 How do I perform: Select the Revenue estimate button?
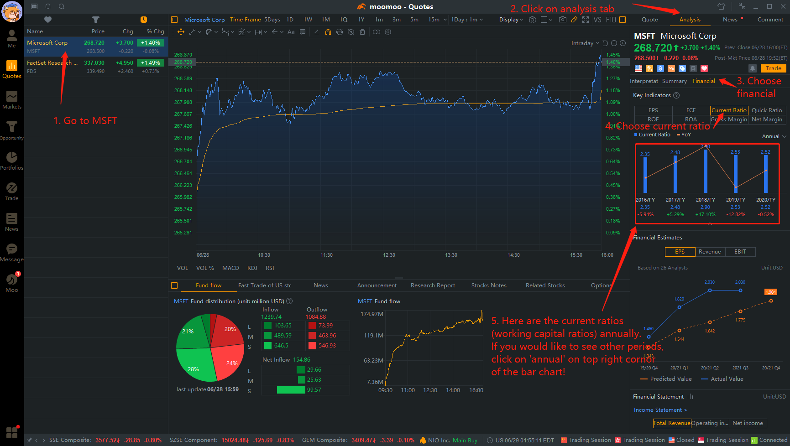(x=710, y=252)
